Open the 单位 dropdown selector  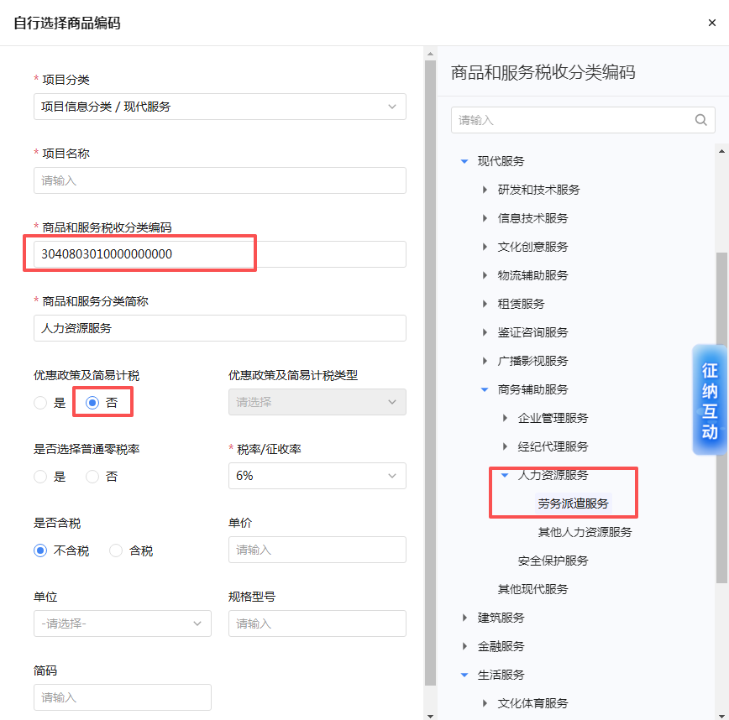pyautogui.click(x=122, y=623)
